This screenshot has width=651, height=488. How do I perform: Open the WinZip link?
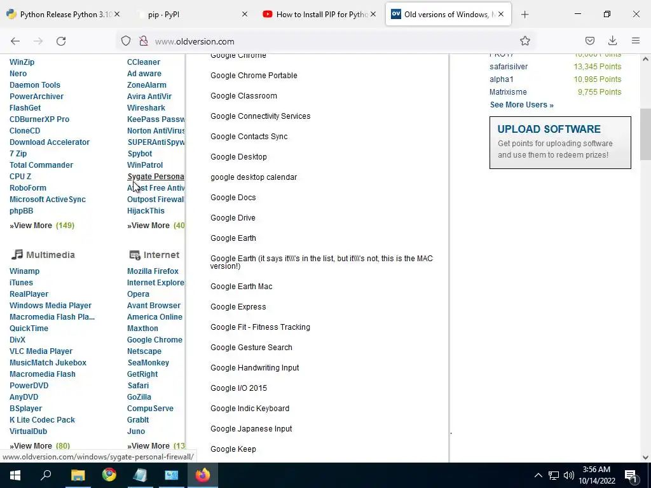[x=22, y=62]
